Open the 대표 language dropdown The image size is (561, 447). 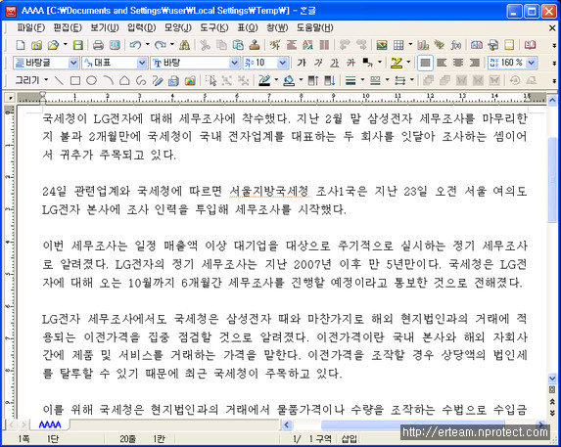[x=142, y=63]
